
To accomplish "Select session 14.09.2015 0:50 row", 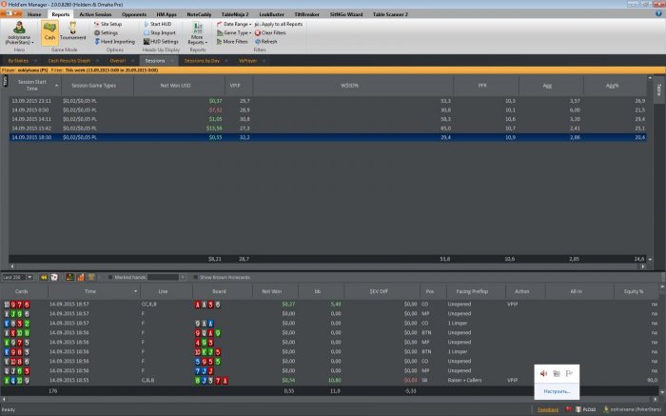I will 327,110.
